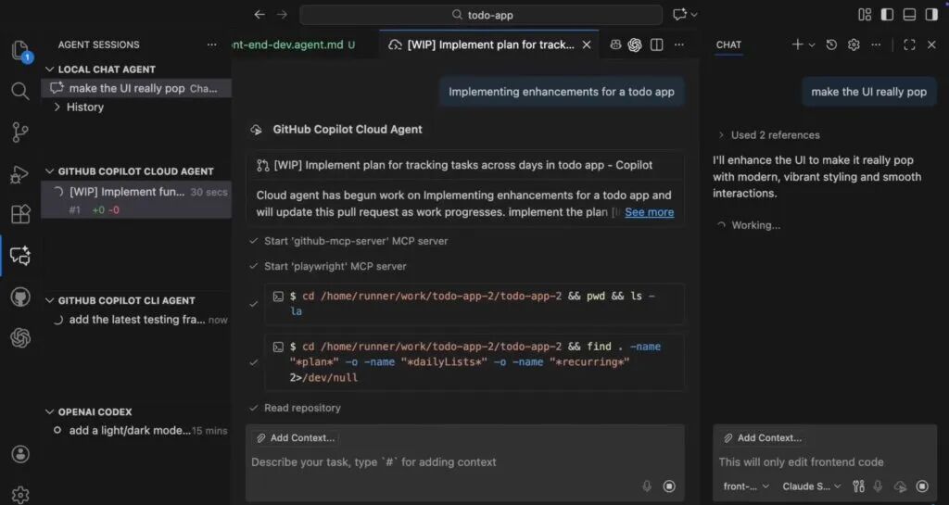The image size is (949, 505).
Task: Open the OpenAI Codex view in activity bar
Action: [x=20, y=337]
